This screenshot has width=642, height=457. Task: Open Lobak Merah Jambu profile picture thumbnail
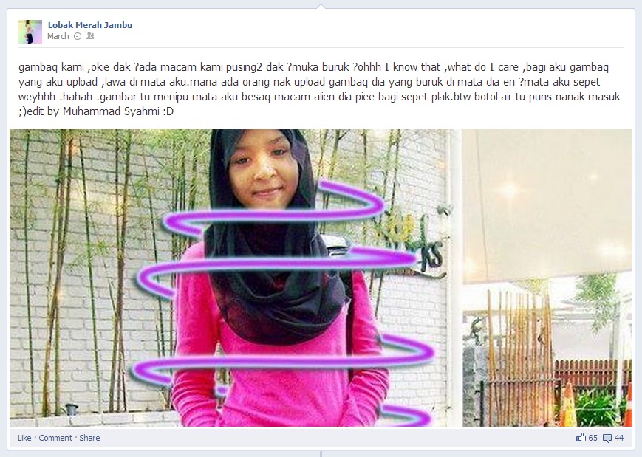click(30, 32)
